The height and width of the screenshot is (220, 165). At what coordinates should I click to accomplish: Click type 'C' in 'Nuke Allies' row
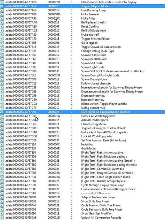pos(71,19)
